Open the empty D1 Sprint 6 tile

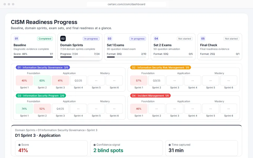pos(114,81)
